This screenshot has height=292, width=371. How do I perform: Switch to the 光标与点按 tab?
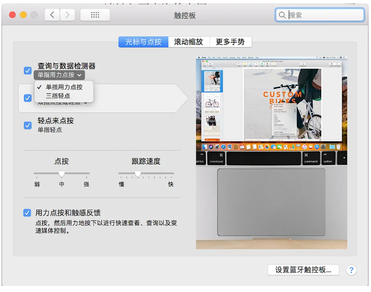pos(143,42)
